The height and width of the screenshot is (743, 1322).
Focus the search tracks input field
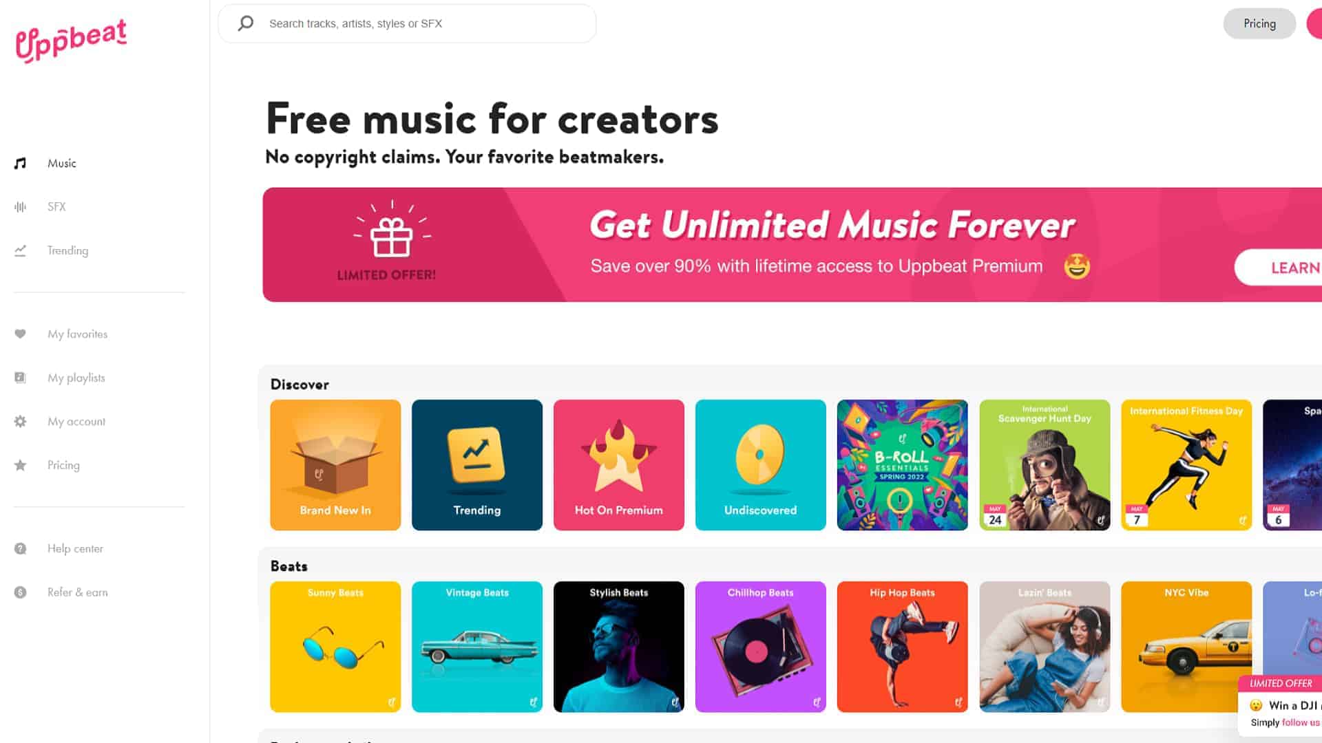[407, 23]
